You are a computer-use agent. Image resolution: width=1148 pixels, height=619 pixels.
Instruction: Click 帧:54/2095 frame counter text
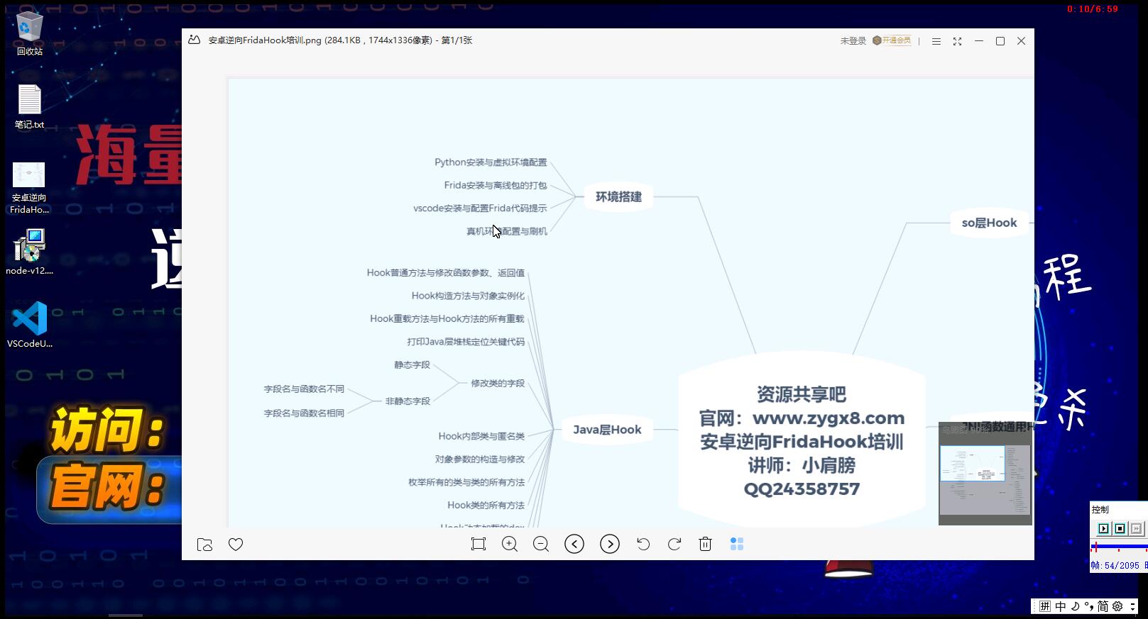(1115, 565)
